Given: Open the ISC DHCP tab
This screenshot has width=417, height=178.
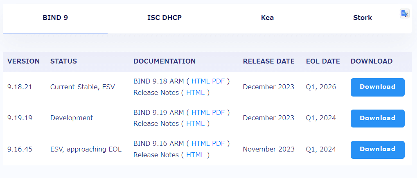Looking at the screenshot, I should (x=165, y=18).
